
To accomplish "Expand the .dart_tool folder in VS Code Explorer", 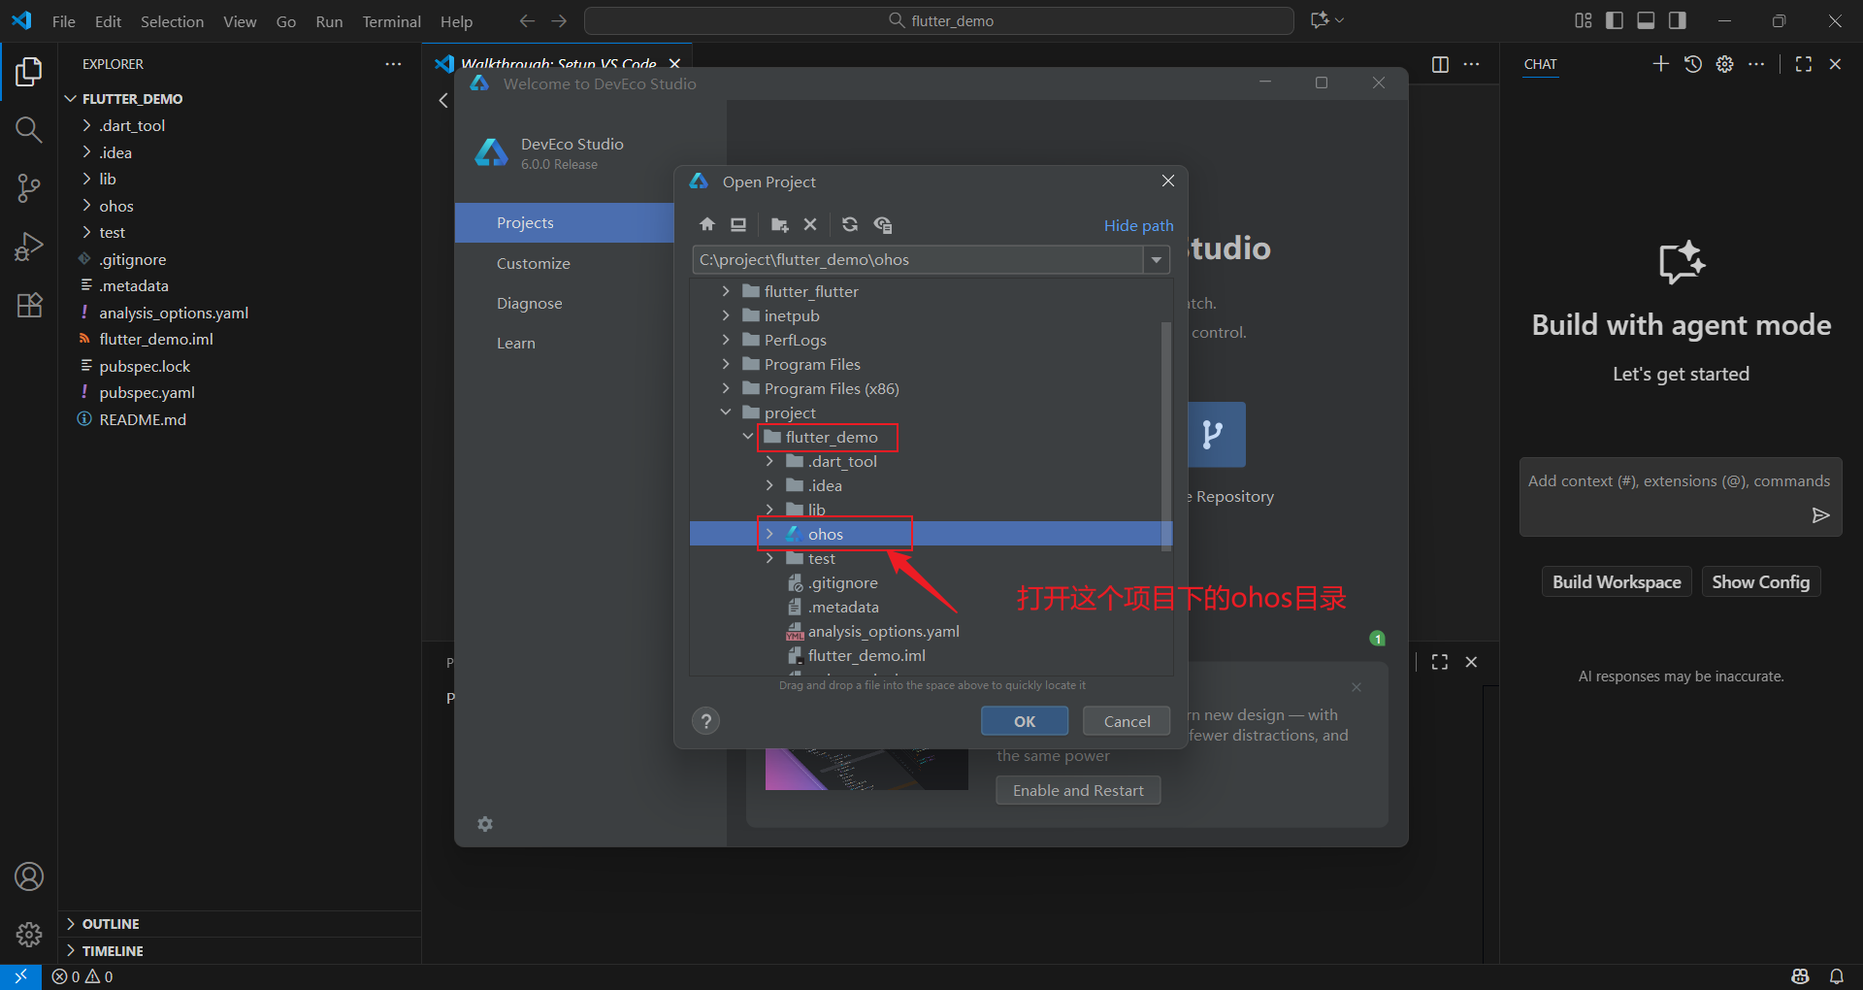I will 86,125.
